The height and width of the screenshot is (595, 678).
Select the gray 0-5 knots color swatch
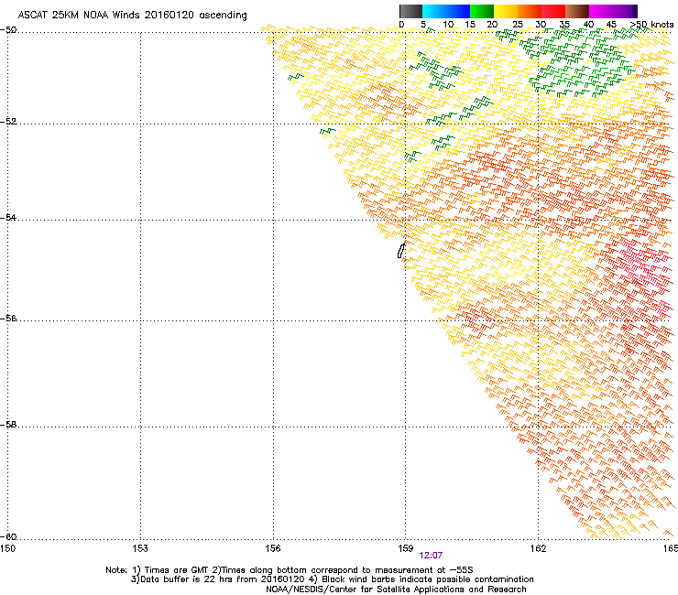(x=410, y=11)
